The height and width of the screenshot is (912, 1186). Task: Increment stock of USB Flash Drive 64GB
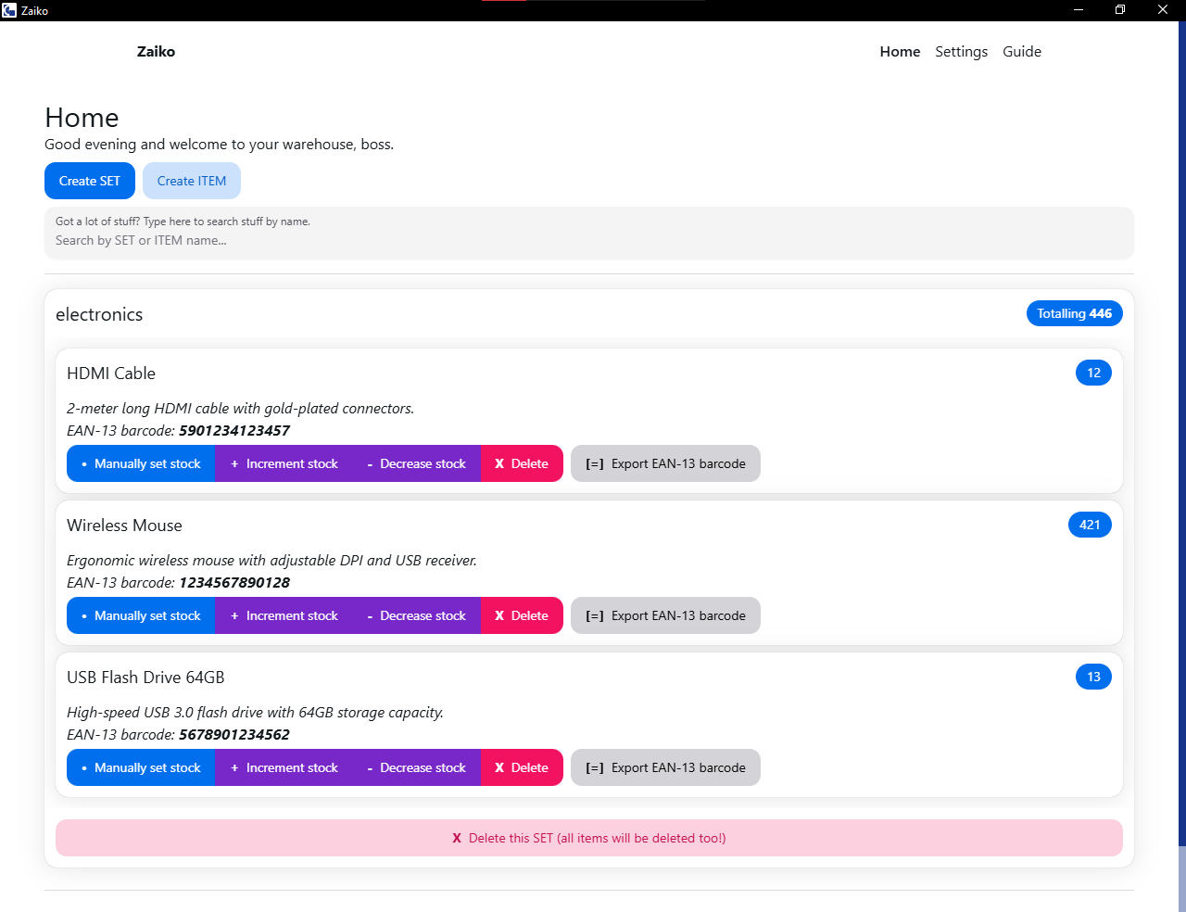(284, 767)
